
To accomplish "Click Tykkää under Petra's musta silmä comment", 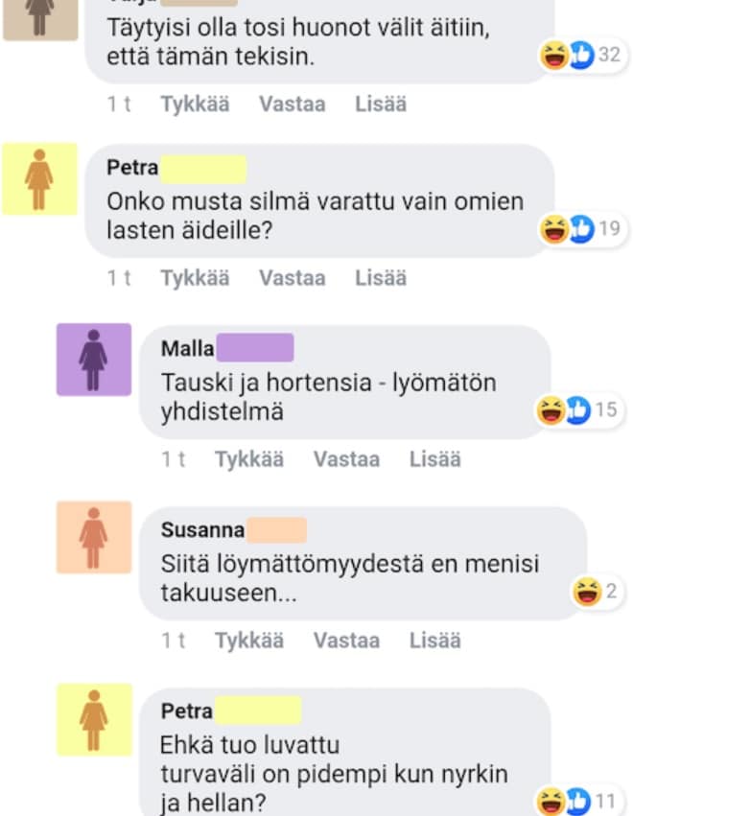I will coord(195,278).
